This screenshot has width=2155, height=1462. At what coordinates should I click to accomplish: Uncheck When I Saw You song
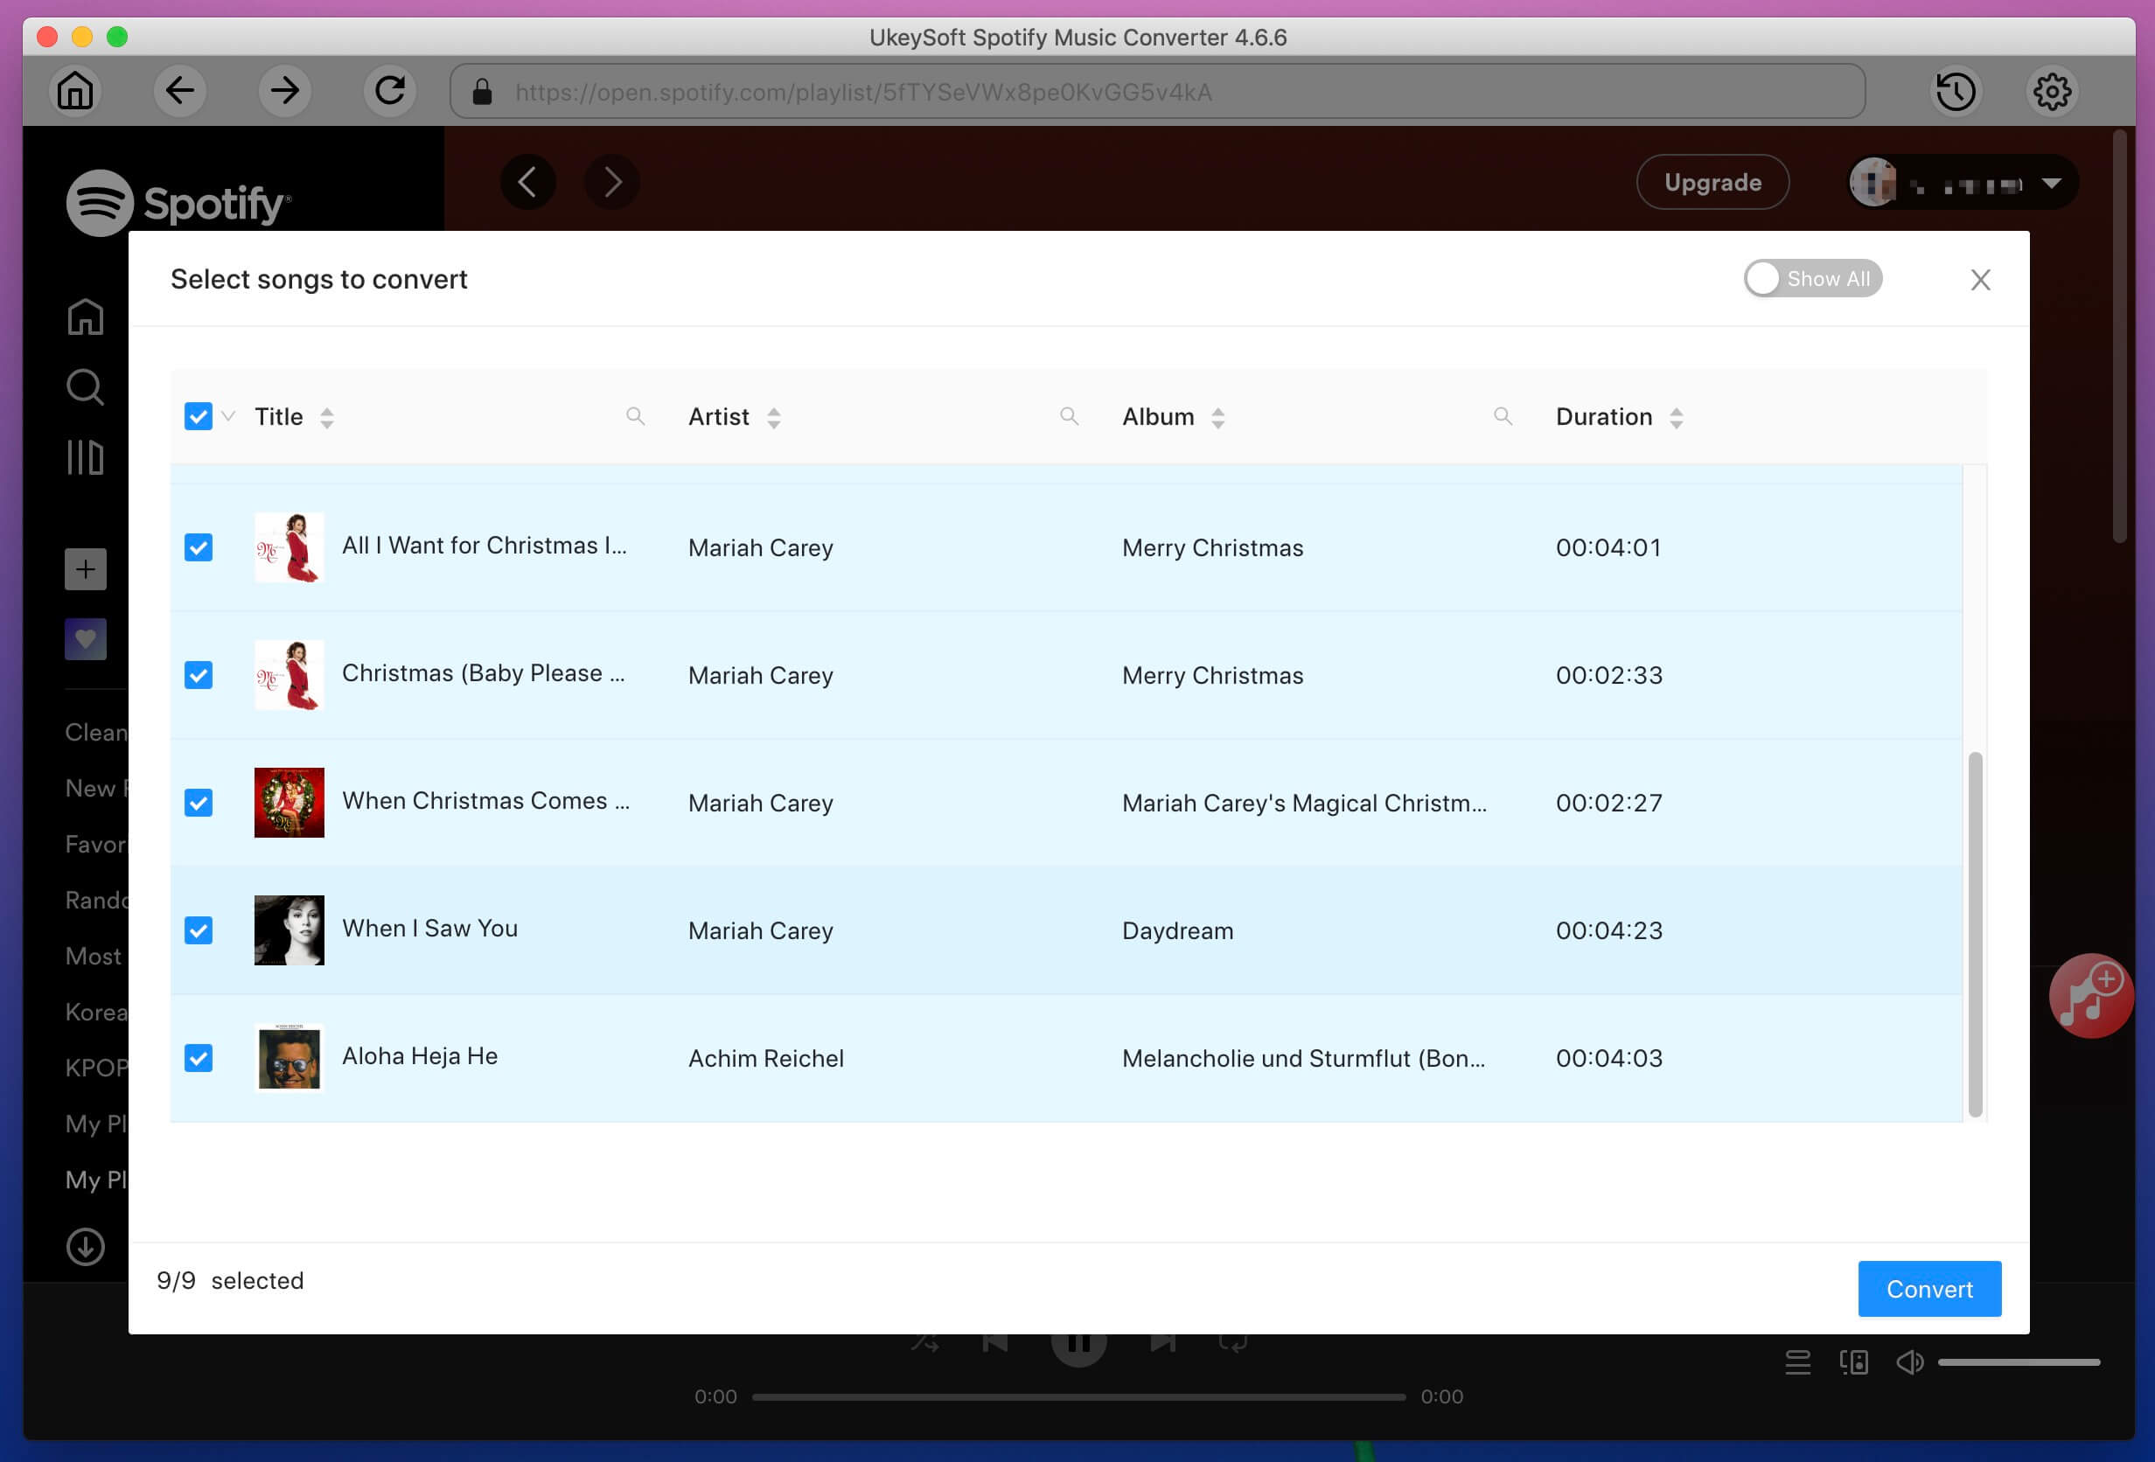point(199,929)
